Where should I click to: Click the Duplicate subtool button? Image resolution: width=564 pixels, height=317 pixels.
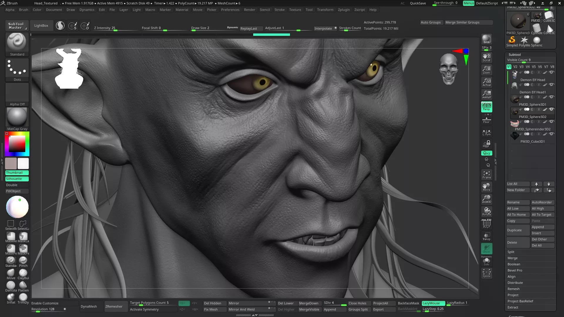click(x=518, y=230)
